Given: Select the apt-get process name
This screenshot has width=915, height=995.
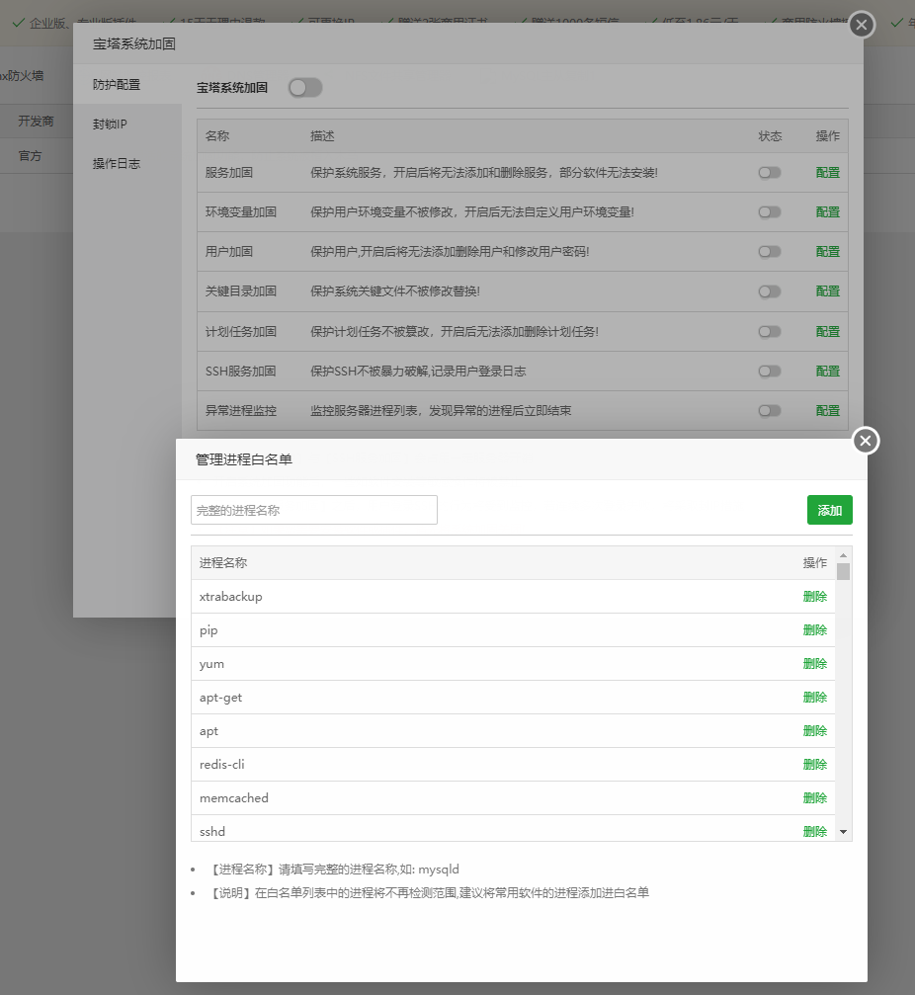Looking at the screenshot, I should pos(220,698).
